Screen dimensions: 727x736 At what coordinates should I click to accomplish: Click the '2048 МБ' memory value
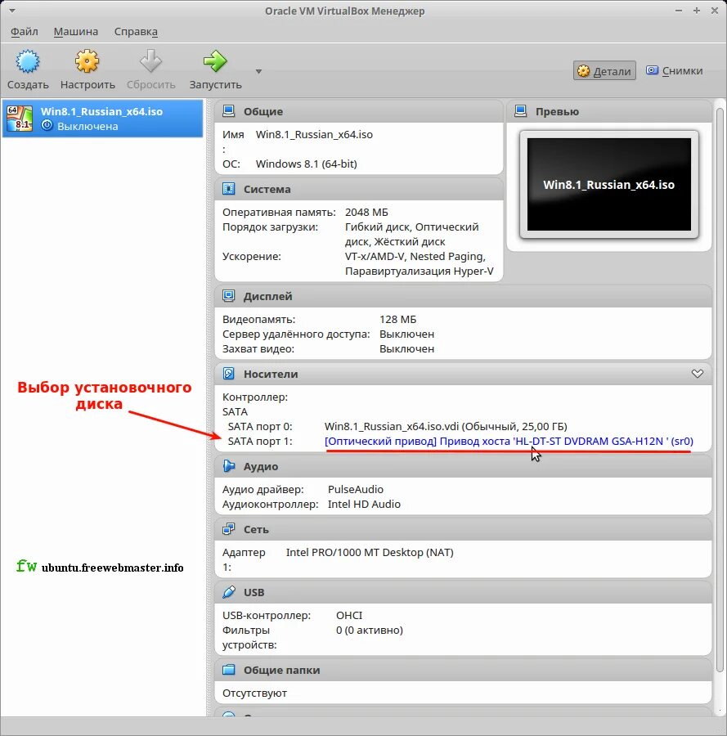366,212
